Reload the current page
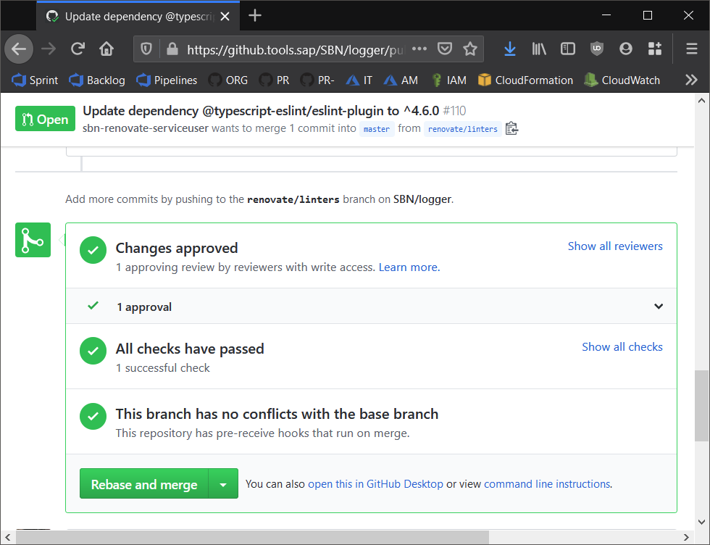Image resolution: width=710 pixels, height=545 pixels. pos(78,49)
